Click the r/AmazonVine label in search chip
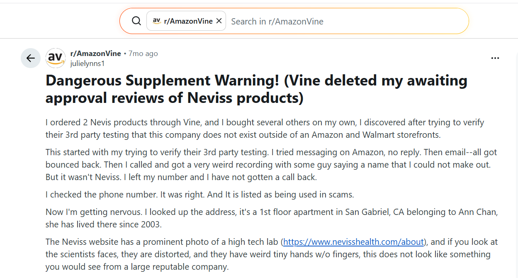The width and height of the screenshot is (518, 278). click(x=188, y=21)
